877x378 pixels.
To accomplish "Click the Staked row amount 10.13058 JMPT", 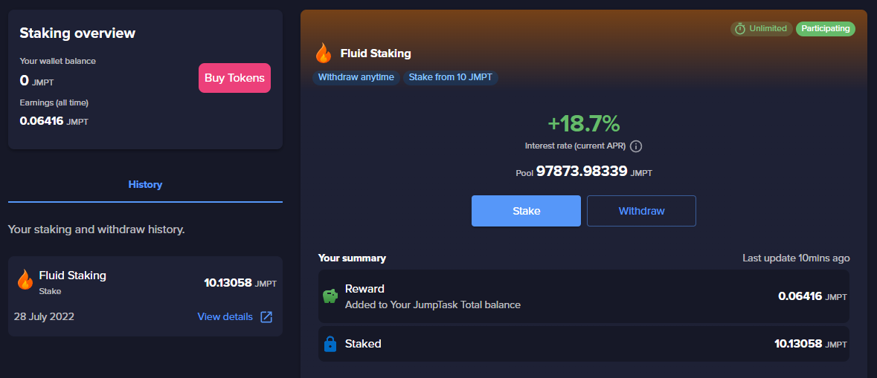I will pos(811,344).
